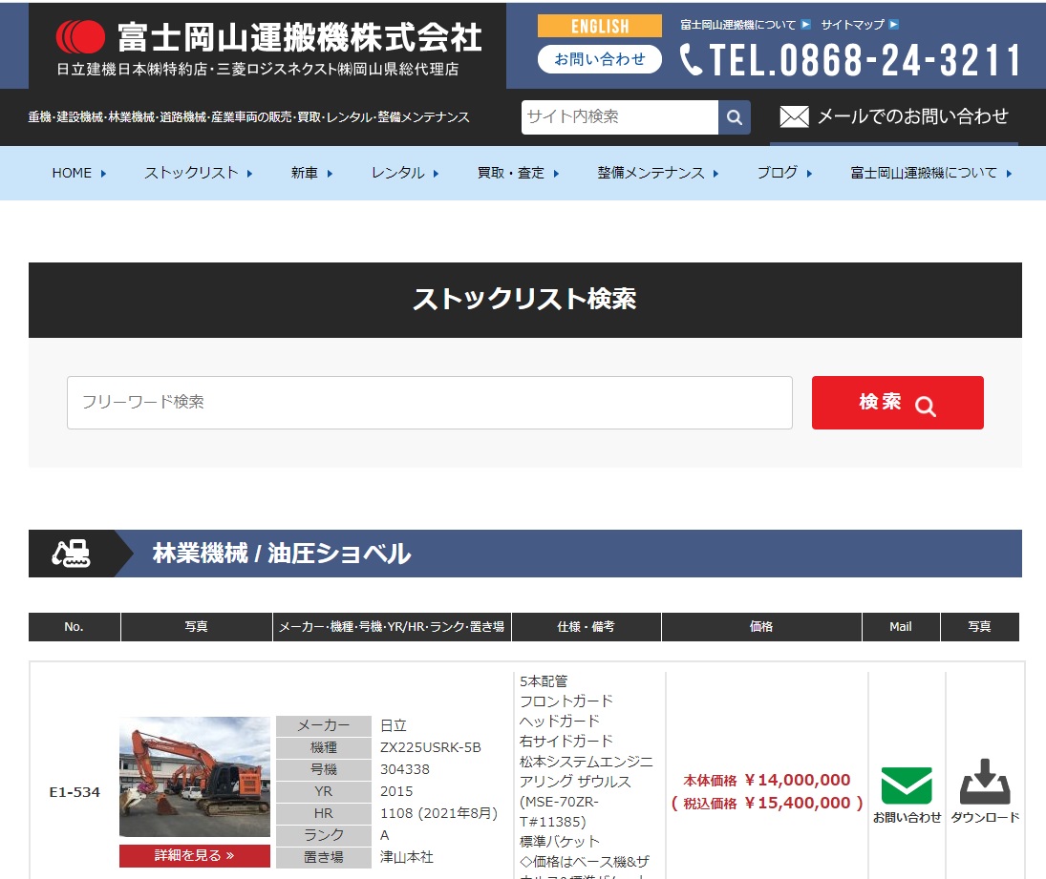Click the YR value 2015

click(x=396, y=792)
